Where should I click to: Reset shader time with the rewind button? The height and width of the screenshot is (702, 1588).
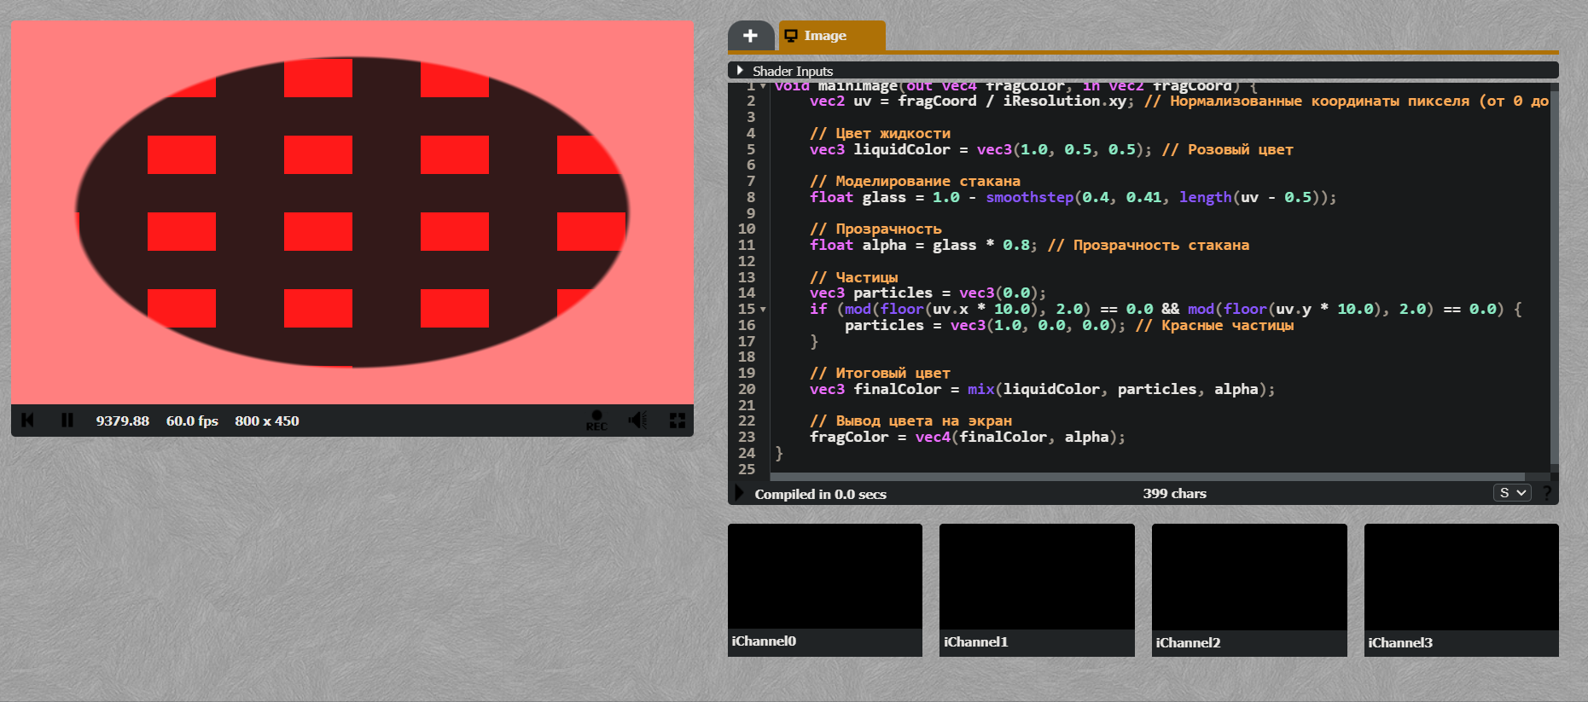(27, 421)
